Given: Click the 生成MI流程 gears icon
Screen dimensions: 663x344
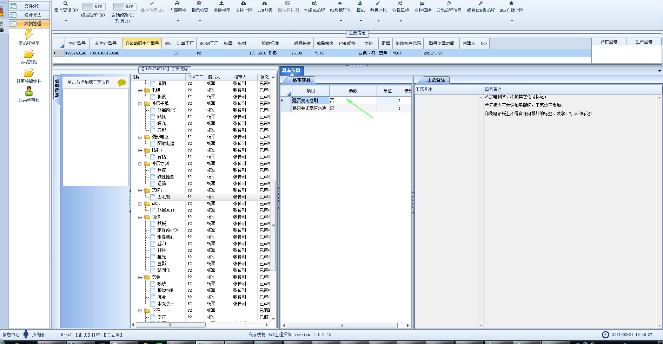Looking at the screenshot, I should coord(314,4).
